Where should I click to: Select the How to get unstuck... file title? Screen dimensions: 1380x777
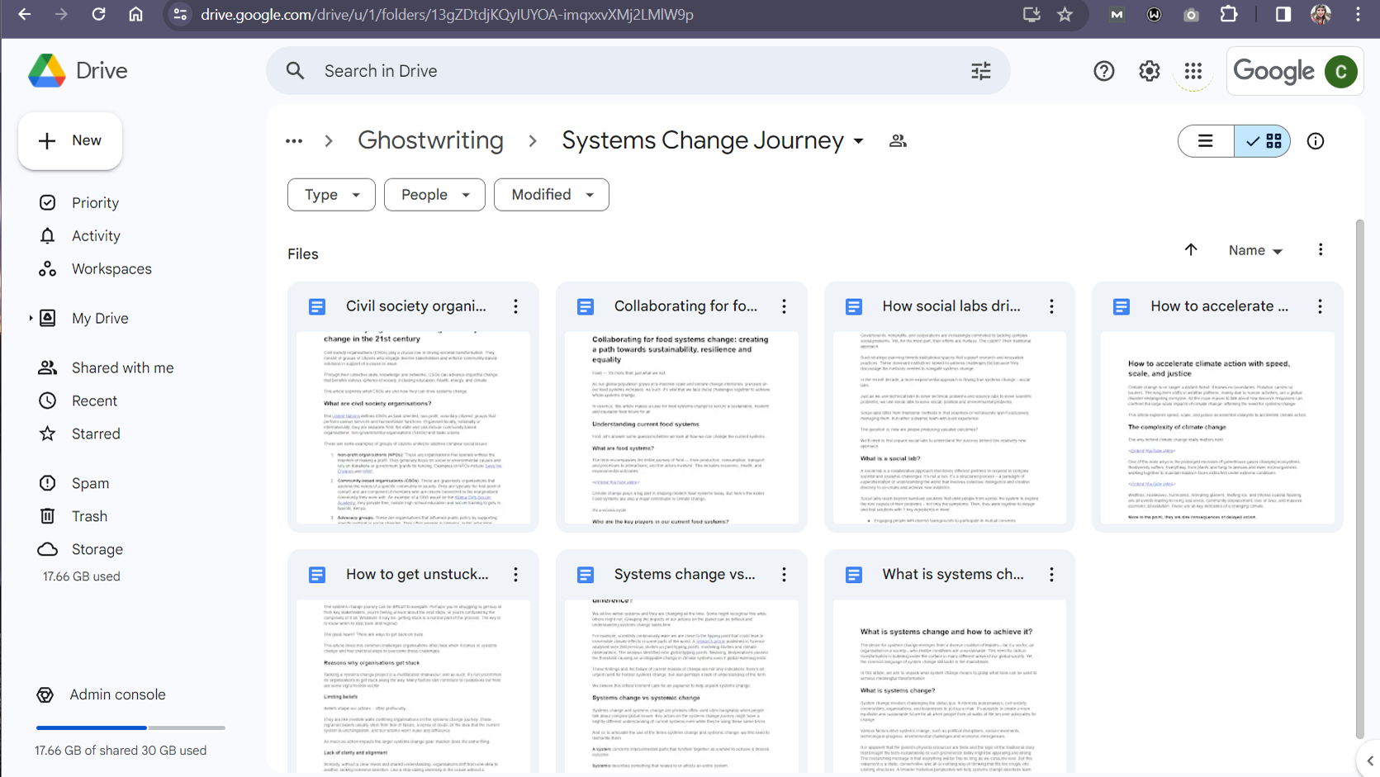click(417, 575)
